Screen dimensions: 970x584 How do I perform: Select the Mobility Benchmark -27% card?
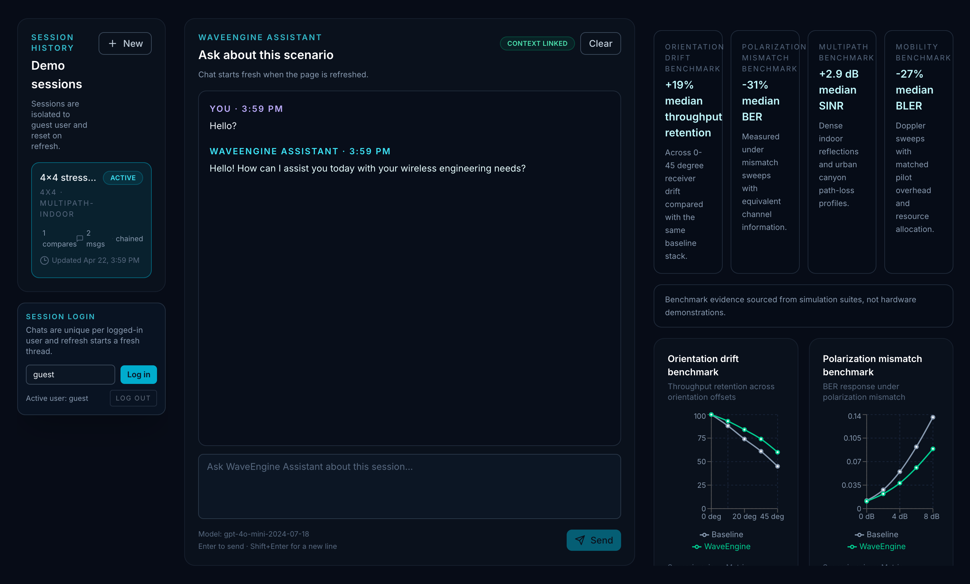[x=919, y=152]
